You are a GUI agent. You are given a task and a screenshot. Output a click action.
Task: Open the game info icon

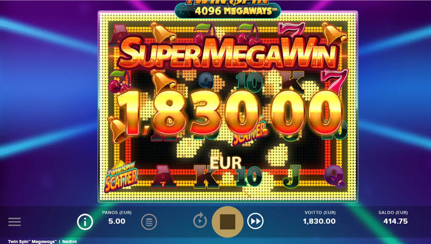(x=85, y=222)
